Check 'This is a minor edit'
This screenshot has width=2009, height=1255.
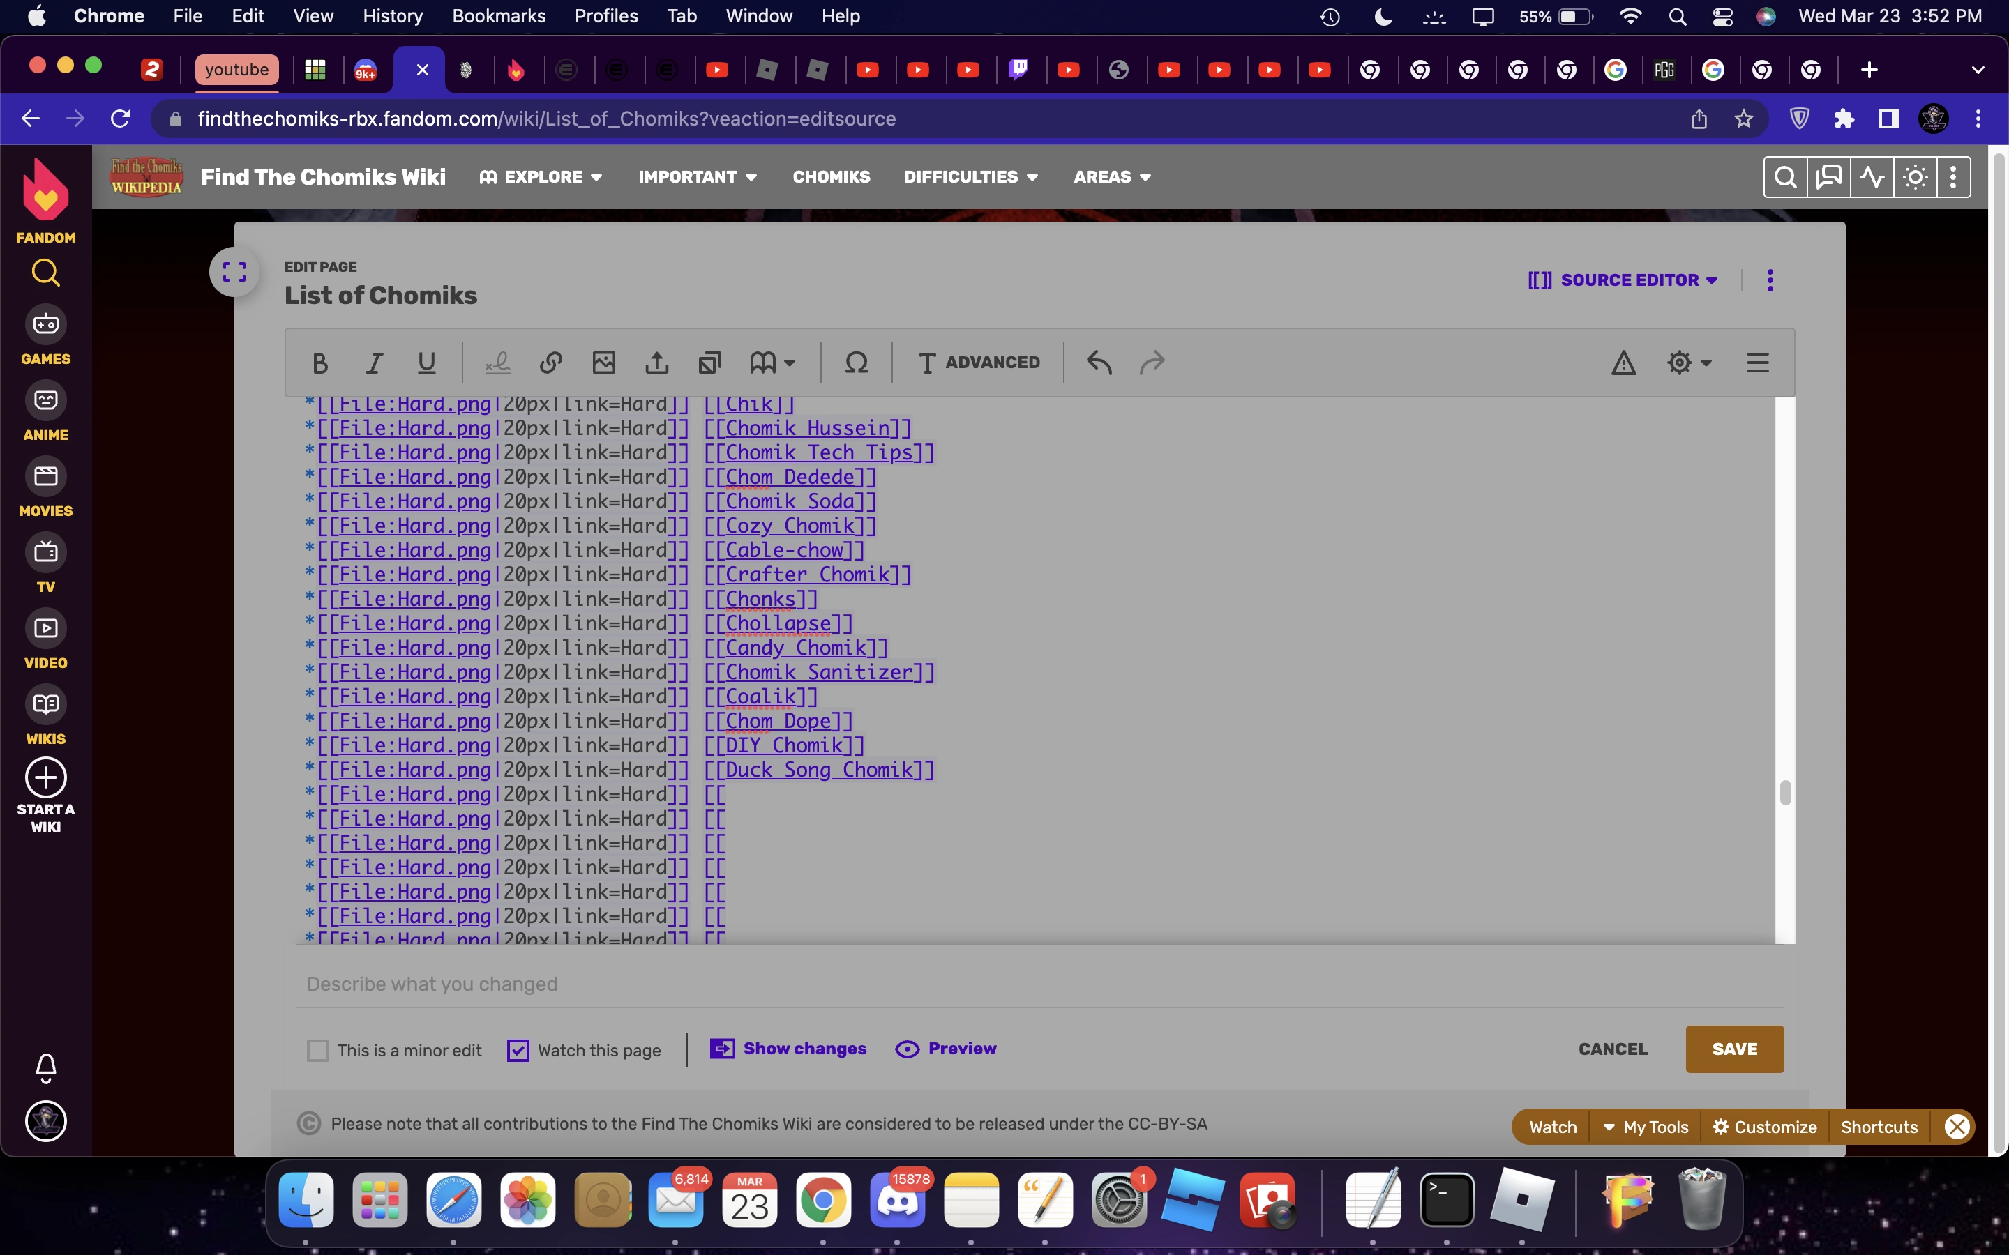pos(318,1050)
